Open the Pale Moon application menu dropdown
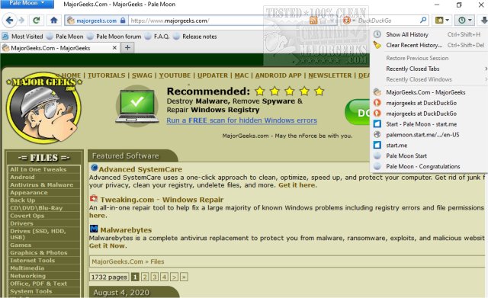488x298 pixels. point(27,3)
